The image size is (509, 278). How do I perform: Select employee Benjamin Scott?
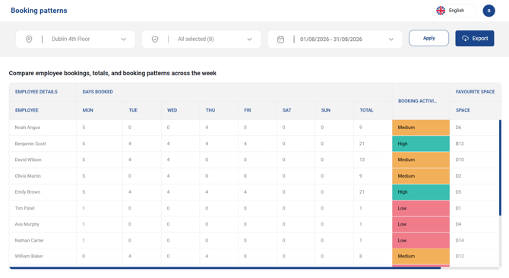pyautogui.click(x=30, y=144)
